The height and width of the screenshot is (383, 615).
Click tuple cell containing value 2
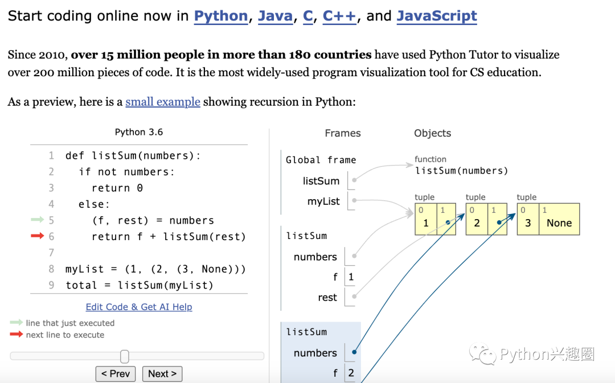tap(477, 219)
